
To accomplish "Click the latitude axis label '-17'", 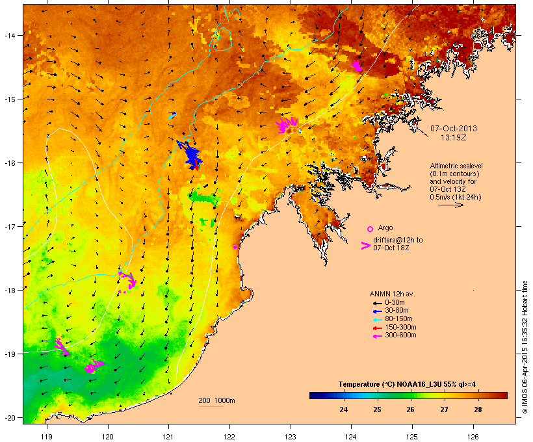I will coord(9,226).
